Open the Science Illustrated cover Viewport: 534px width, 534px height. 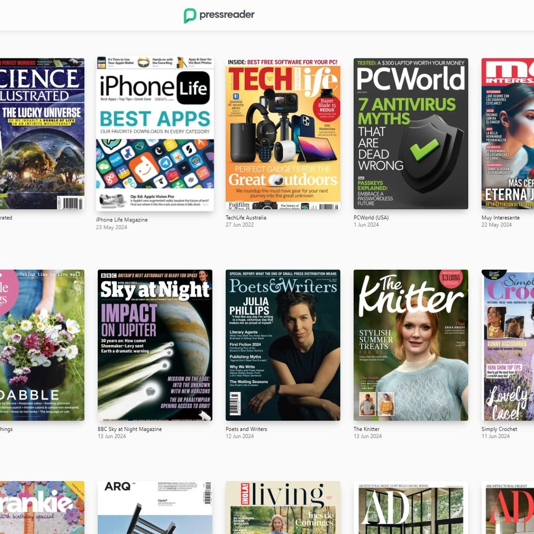coord(42,133)
